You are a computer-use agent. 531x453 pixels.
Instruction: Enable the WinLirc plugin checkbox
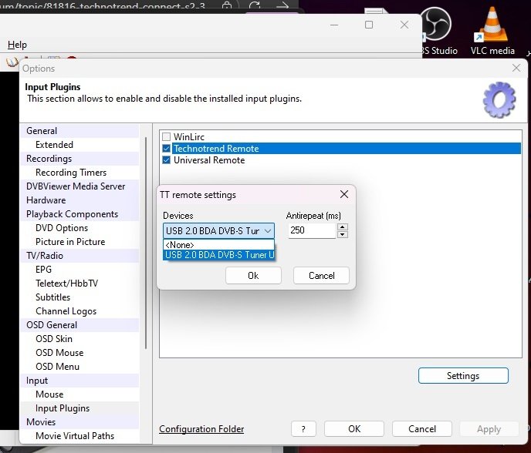point(166,137)
